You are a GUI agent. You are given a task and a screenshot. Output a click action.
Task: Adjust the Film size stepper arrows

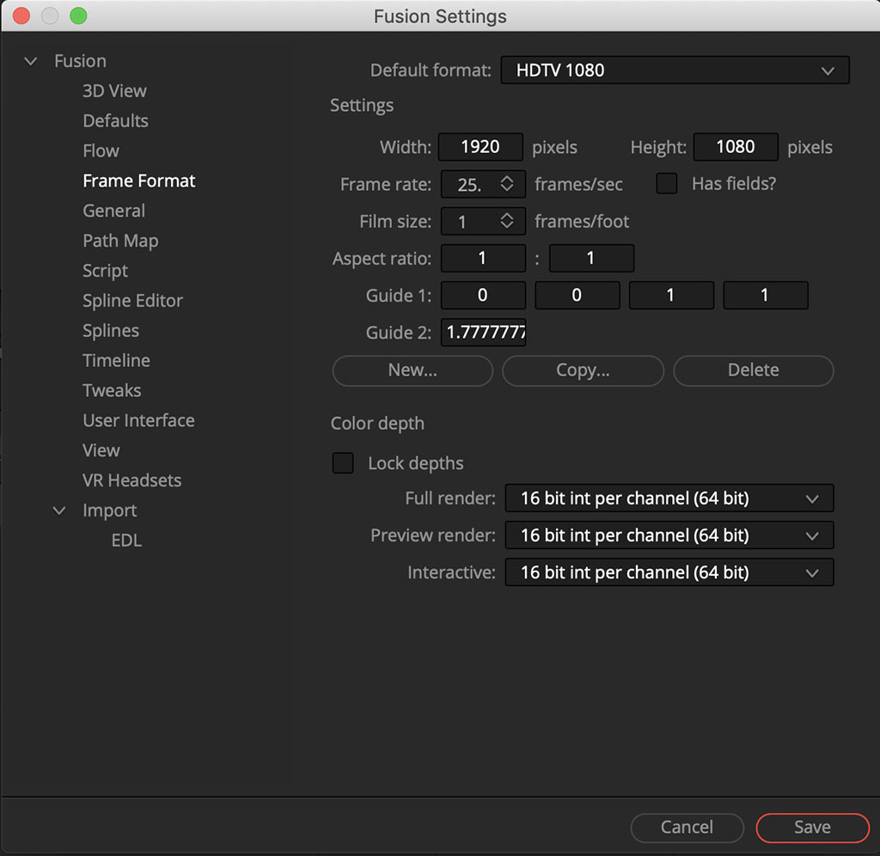click(x=507, y=221)
